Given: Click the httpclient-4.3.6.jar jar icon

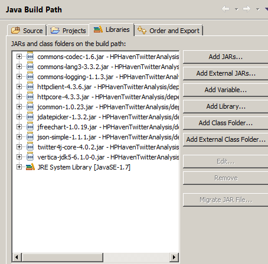Looking at the screenshot, I should tap(30, 86).
